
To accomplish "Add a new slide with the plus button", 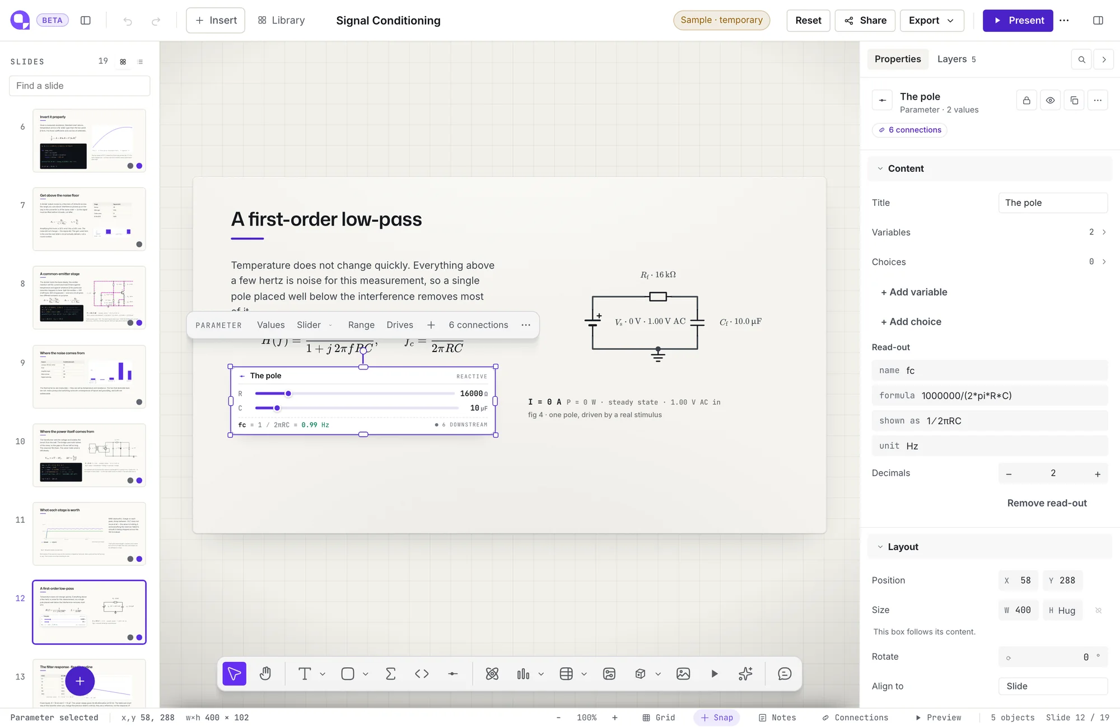I will [80, 681].
